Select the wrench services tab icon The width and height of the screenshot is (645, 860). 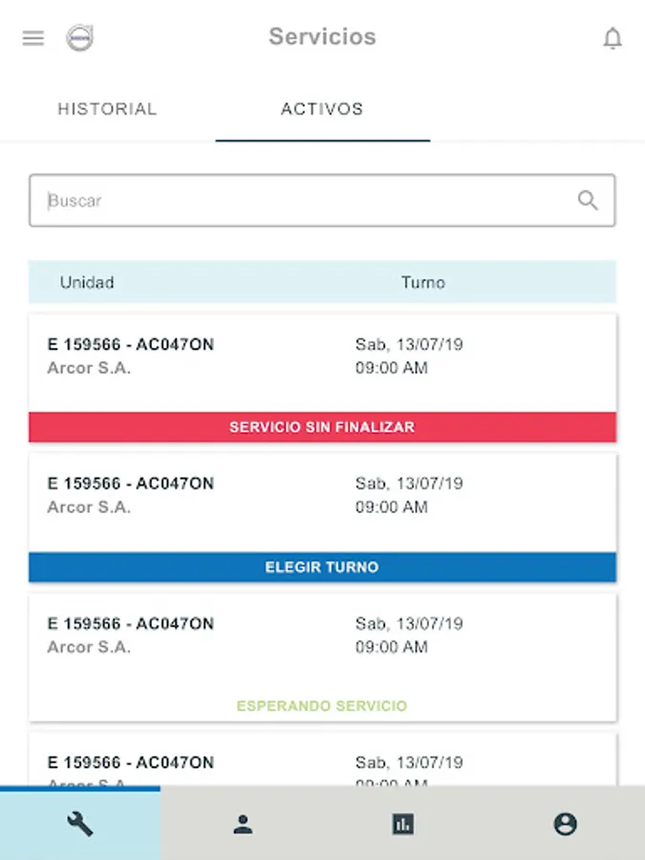coord(80,824)
